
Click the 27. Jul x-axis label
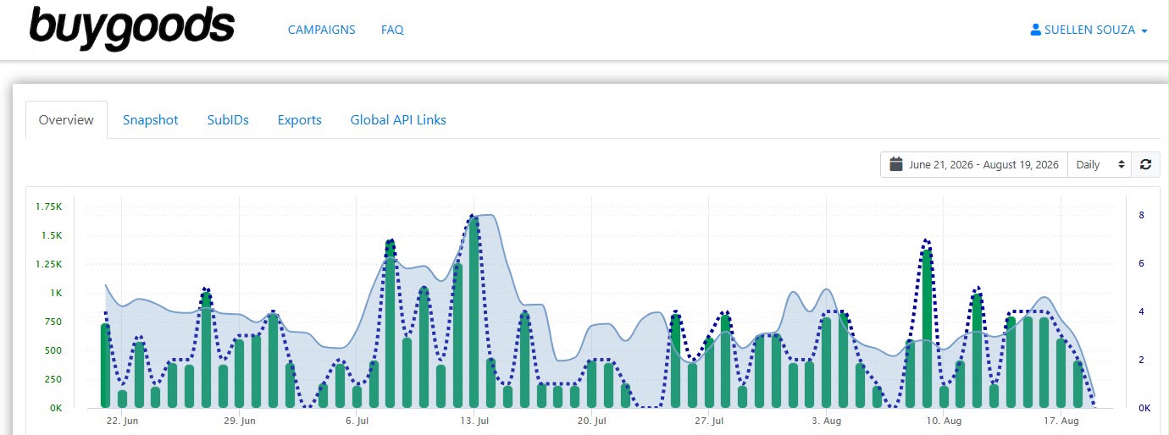(x=708, y=421)
